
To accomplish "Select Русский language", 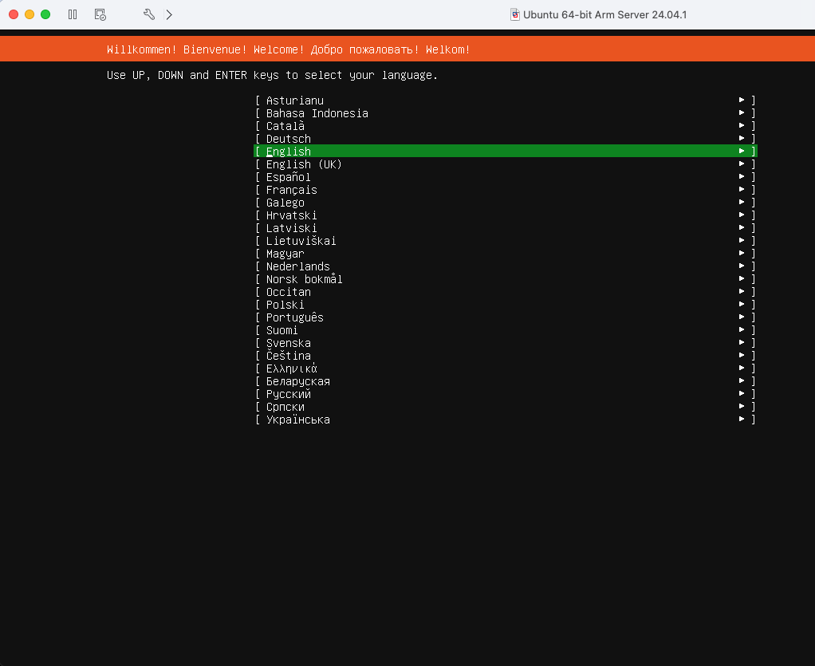I will click(x=506, y=394).
